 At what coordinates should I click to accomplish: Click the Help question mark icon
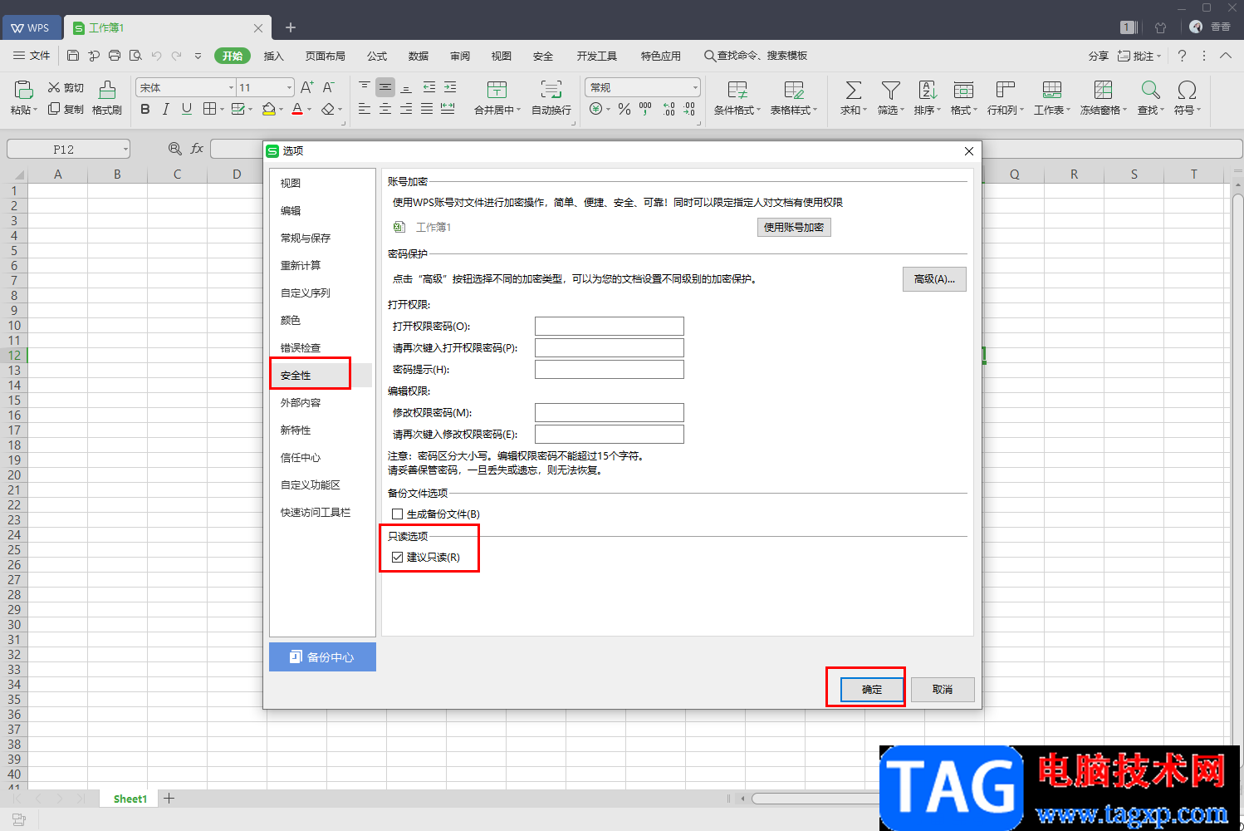pos(1182,56)
